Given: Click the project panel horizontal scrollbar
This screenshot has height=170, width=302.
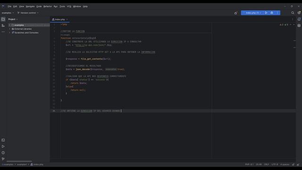Looking at the screenshot, I should (19, 161).
